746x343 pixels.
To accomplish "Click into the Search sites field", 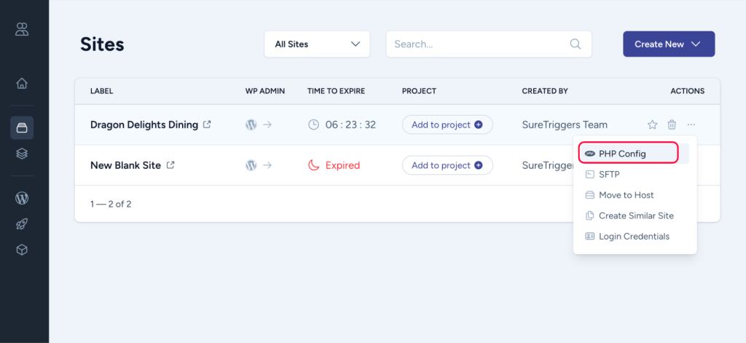I will (489, 44).
